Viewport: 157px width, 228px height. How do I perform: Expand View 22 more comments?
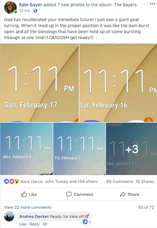point(28,208)
